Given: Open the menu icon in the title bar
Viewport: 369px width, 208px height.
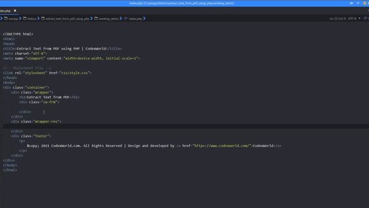Looking at the screenshot, I should pos(358,3).
